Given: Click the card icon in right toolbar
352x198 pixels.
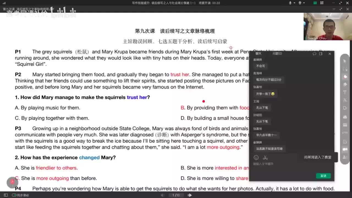Looking at the screenshot, I should pyautogui.click(x=345, y=125).
